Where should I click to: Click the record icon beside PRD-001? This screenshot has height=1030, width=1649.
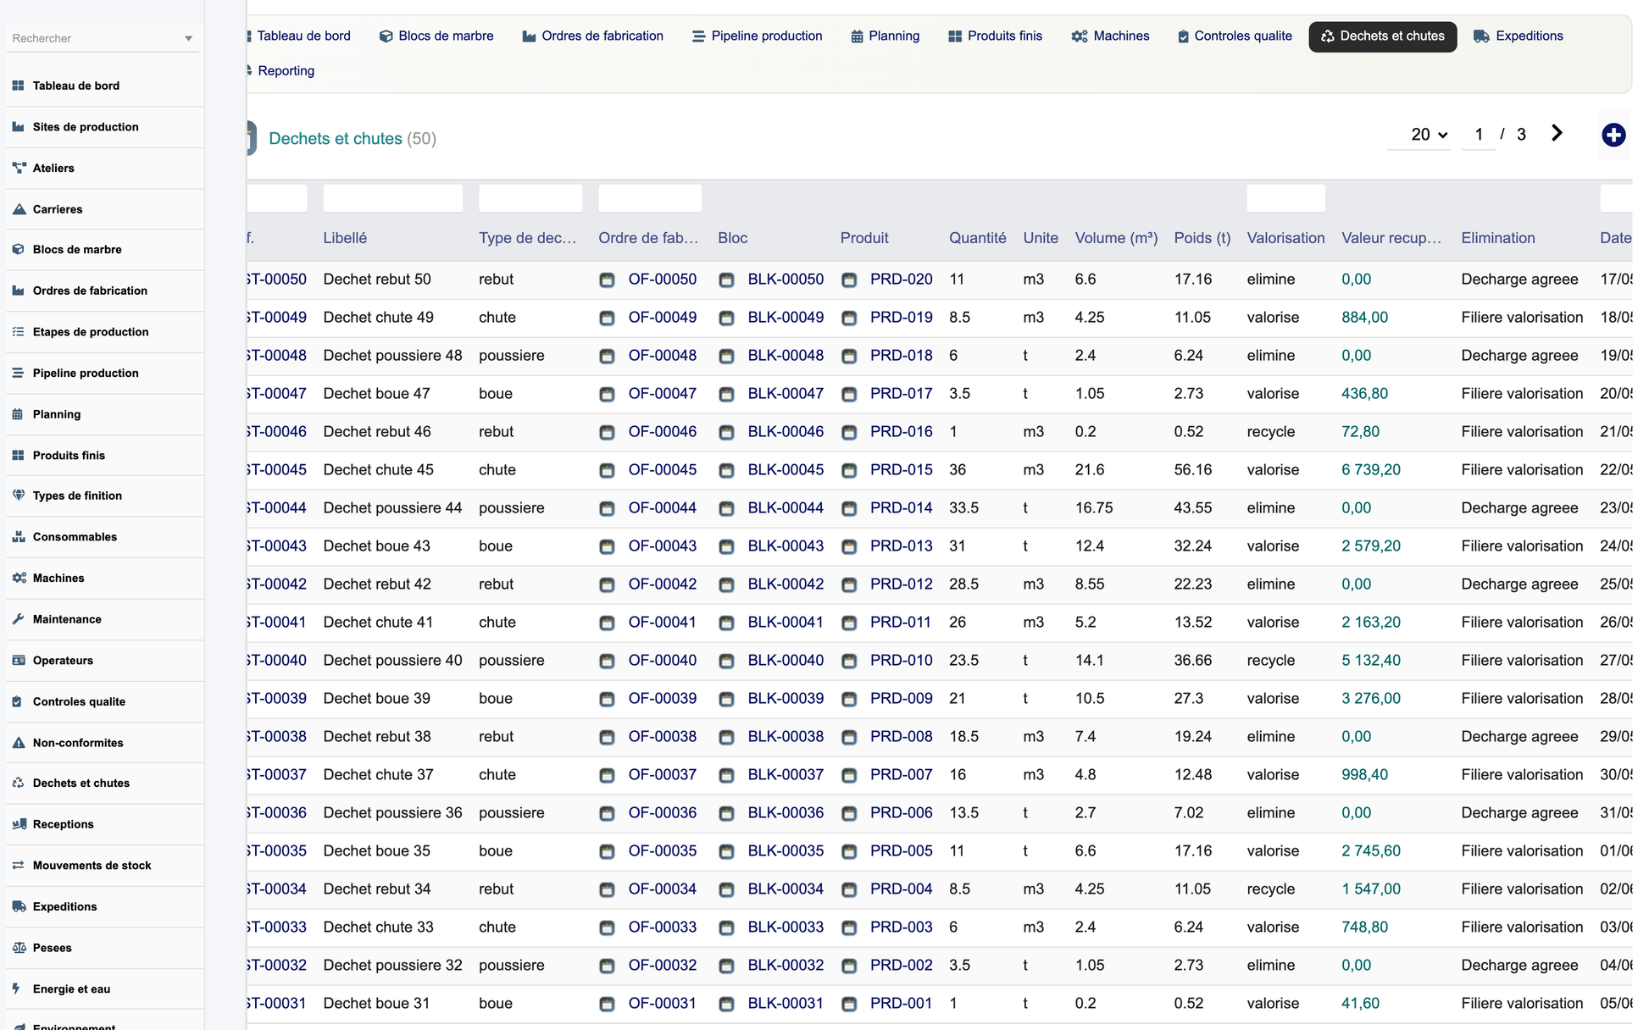(849, 1005)
